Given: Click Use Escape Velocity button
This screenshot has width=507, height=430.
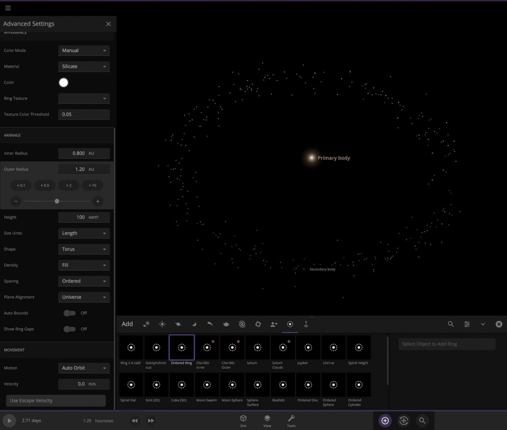Looking at the screenshot, I should (56, 401).
